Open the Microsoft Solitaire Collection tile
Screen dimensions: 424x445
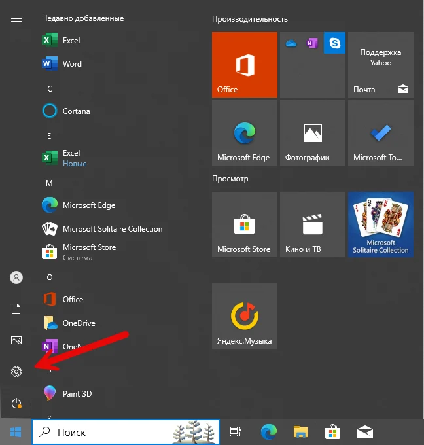380,224
